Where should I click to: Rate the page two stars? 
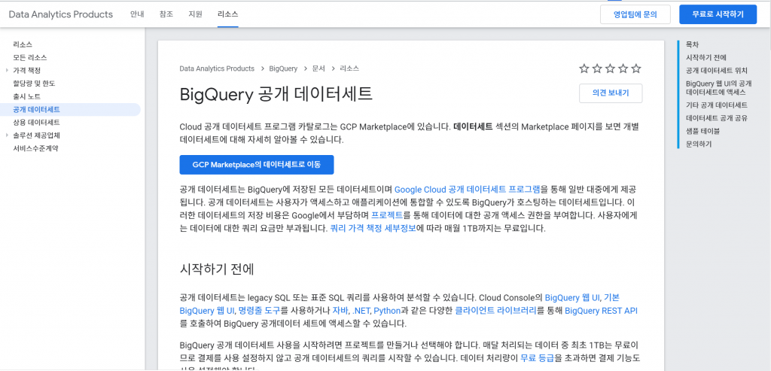[597, 68]
